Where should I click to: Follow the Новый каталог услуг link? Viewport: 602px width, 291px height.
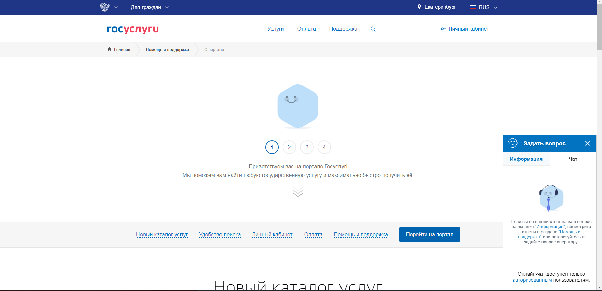pyautogui.click(x=162, y=234)
